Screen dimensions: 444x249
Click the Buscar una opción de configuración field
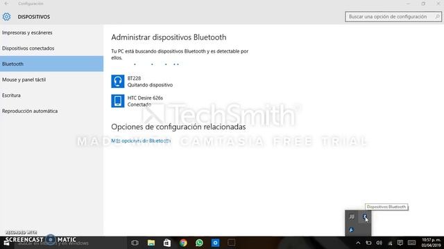click(x=393, y=17)
